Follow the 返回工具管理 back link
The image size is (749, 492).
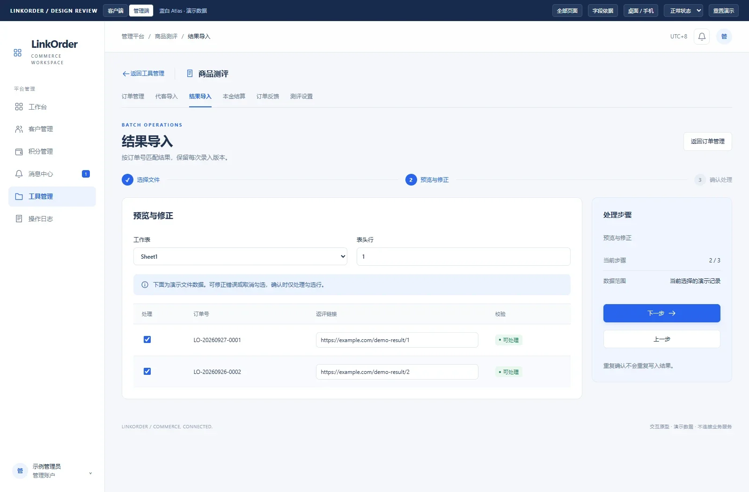coord(143,74)
